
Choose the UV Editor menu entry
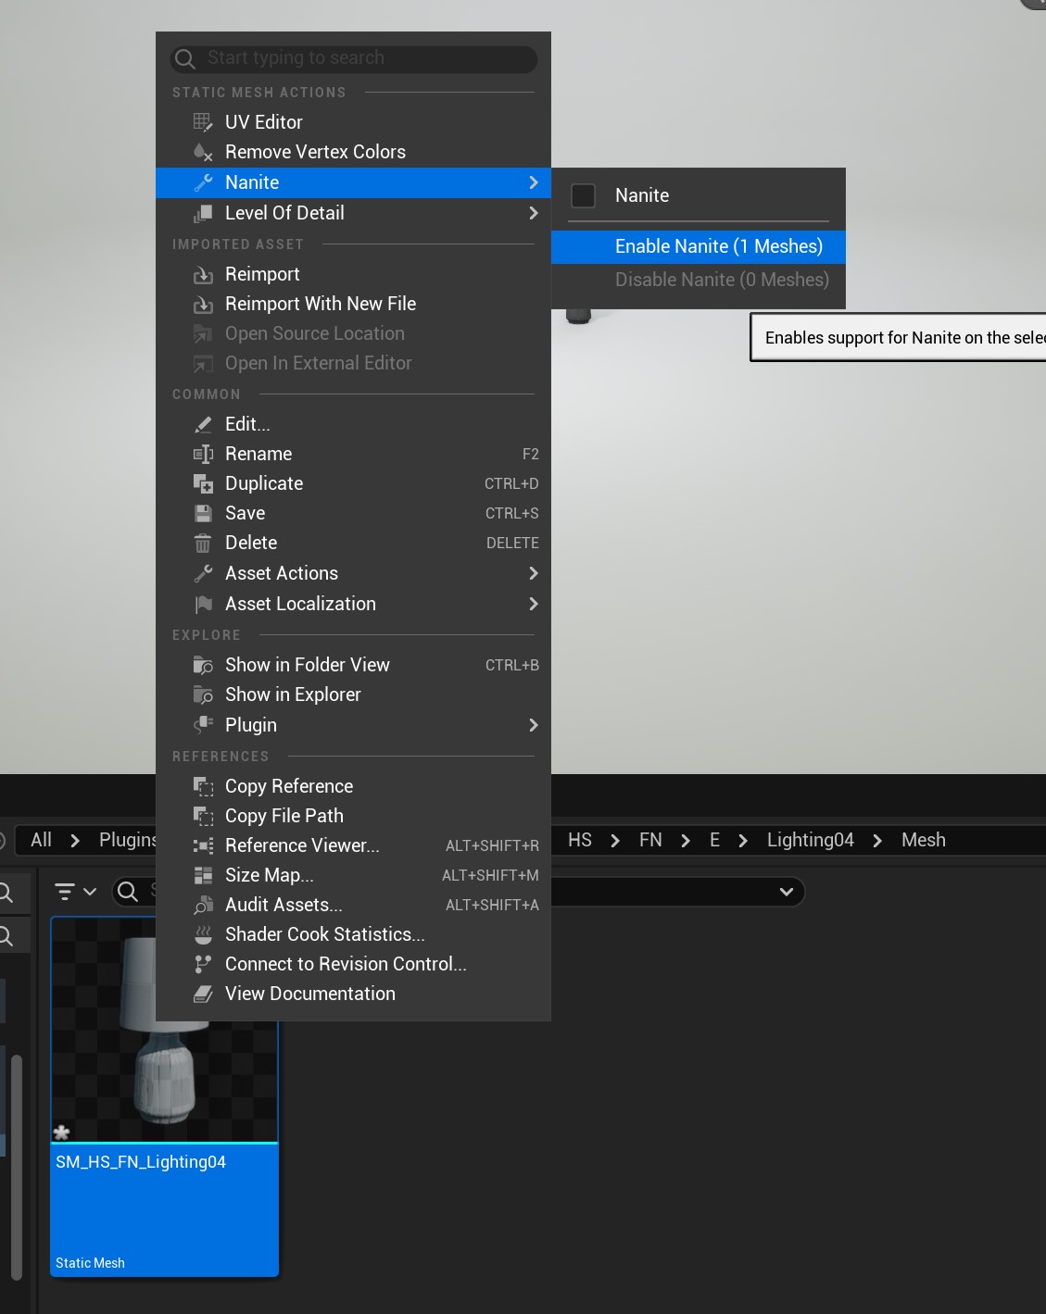(354, 122)
